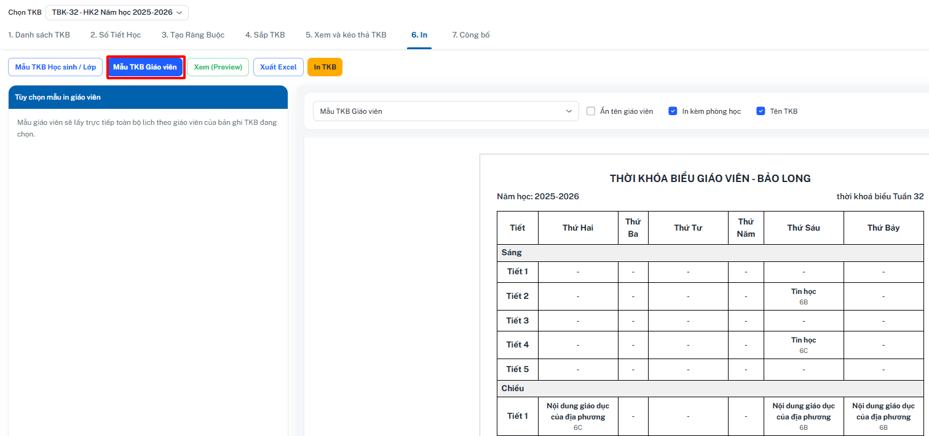Click Nội dung giáo dục 6B cell on Thứ Sáu
The height and width of the screenshot is (436, 929).
tap(804, 416)
